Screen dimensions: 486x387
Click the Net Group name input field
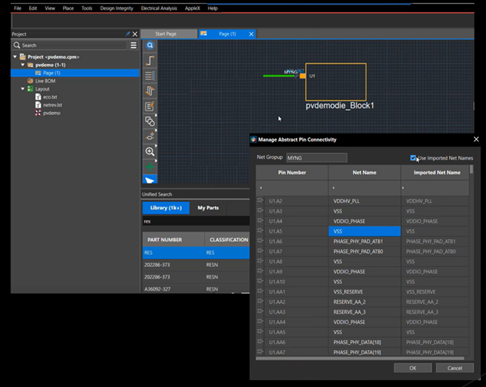pos(316,158)
